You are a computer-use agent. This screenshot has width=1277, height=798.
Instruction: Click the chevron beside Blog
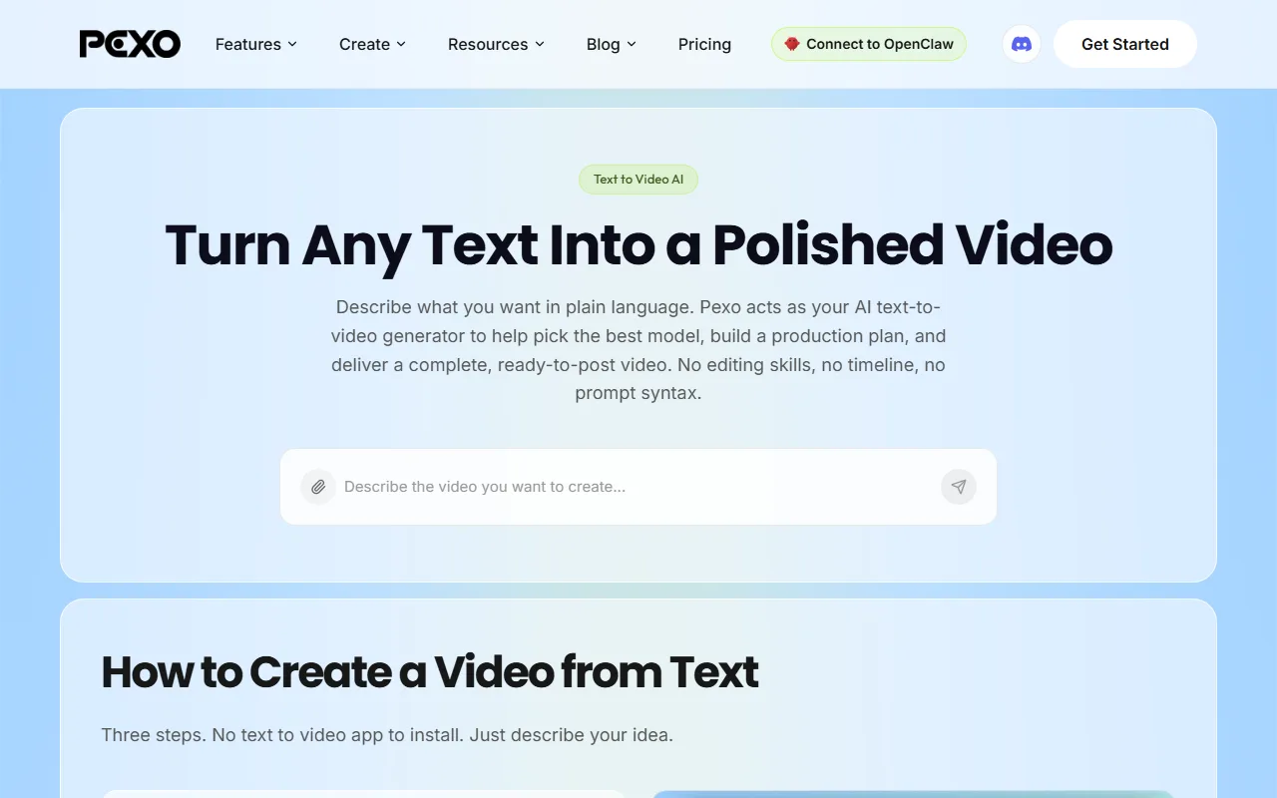(x=632, y=44)
